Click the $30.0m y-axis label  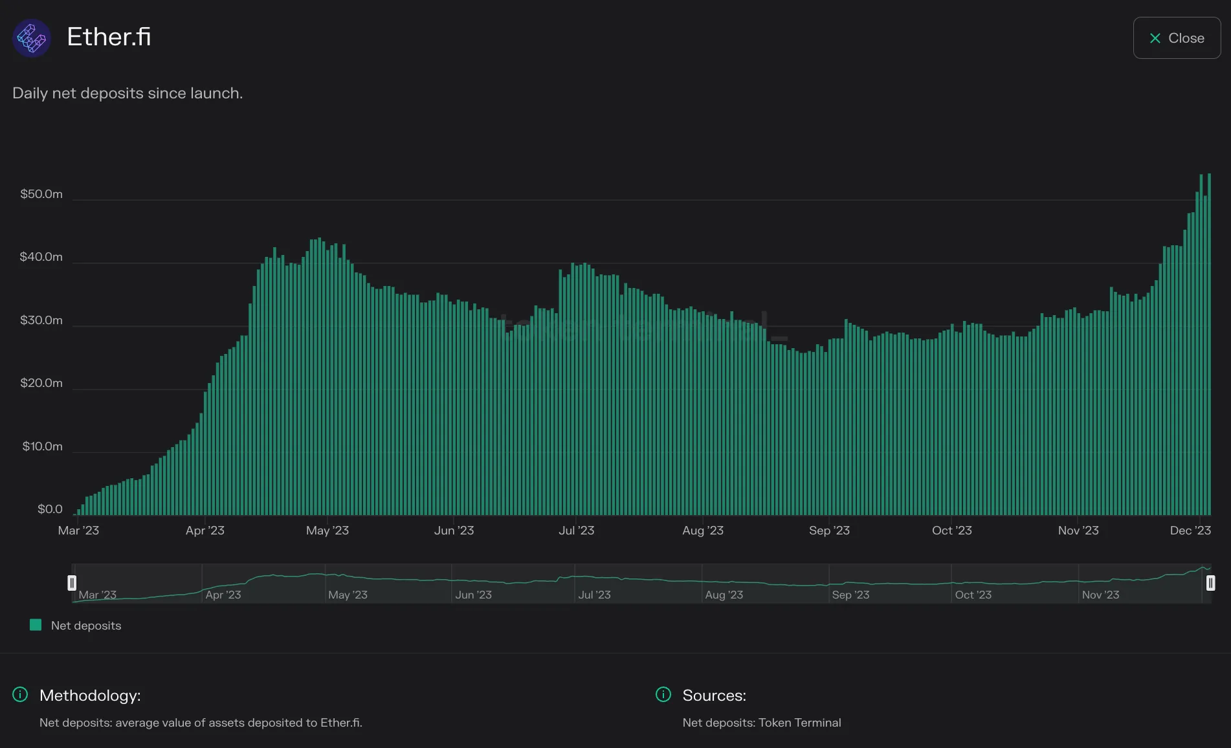click(x=41, y=320)
